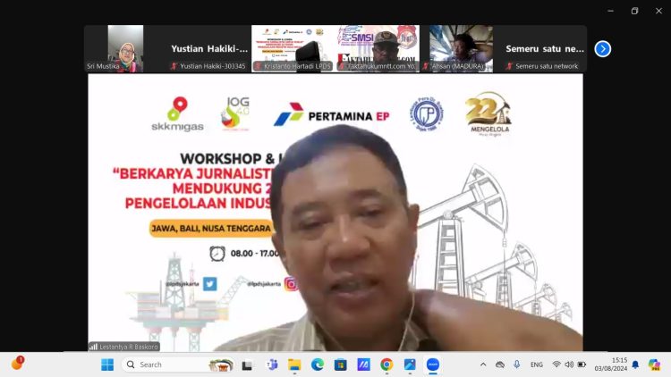Screen dimensions: 671x377
Task: Click muted mic icon beside Kristanto Hartadi LPDS
Action: (258, 66)
